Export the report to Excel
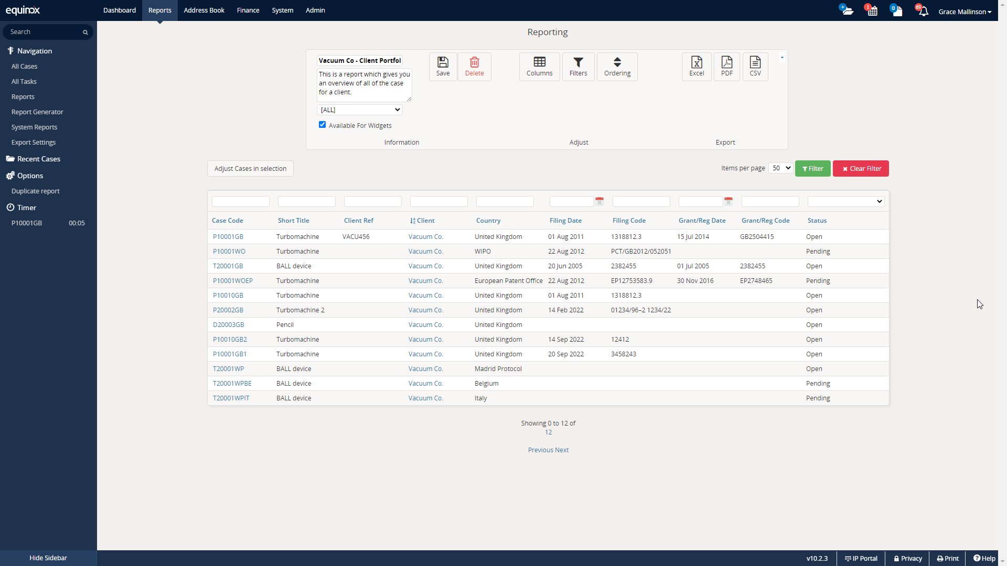 [696, 67]
